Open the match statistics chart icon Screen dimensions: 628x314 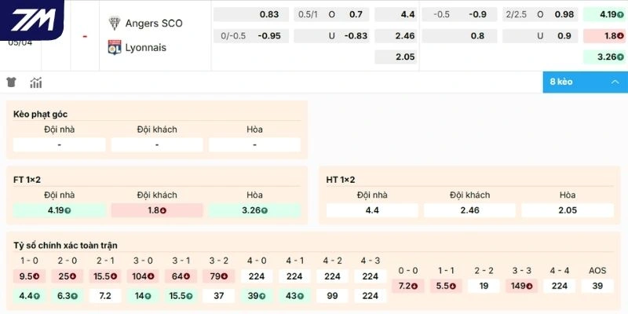coord(36,82)
